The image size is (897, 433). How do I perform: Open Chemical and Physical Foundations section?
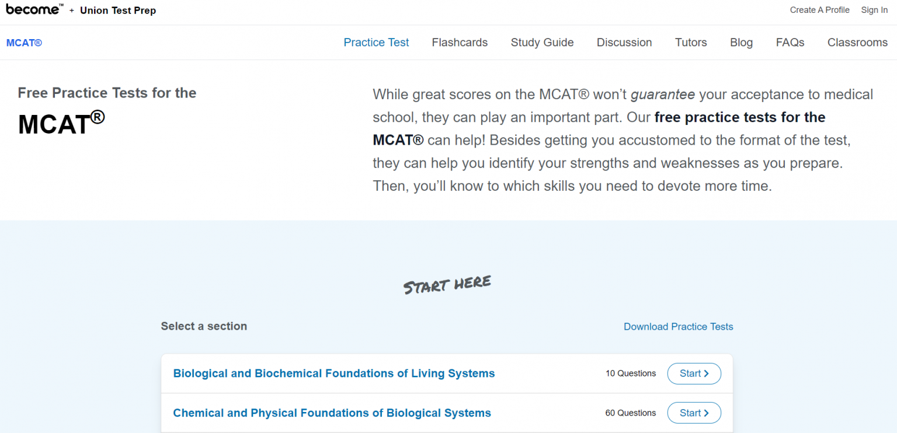pos(332,413)
